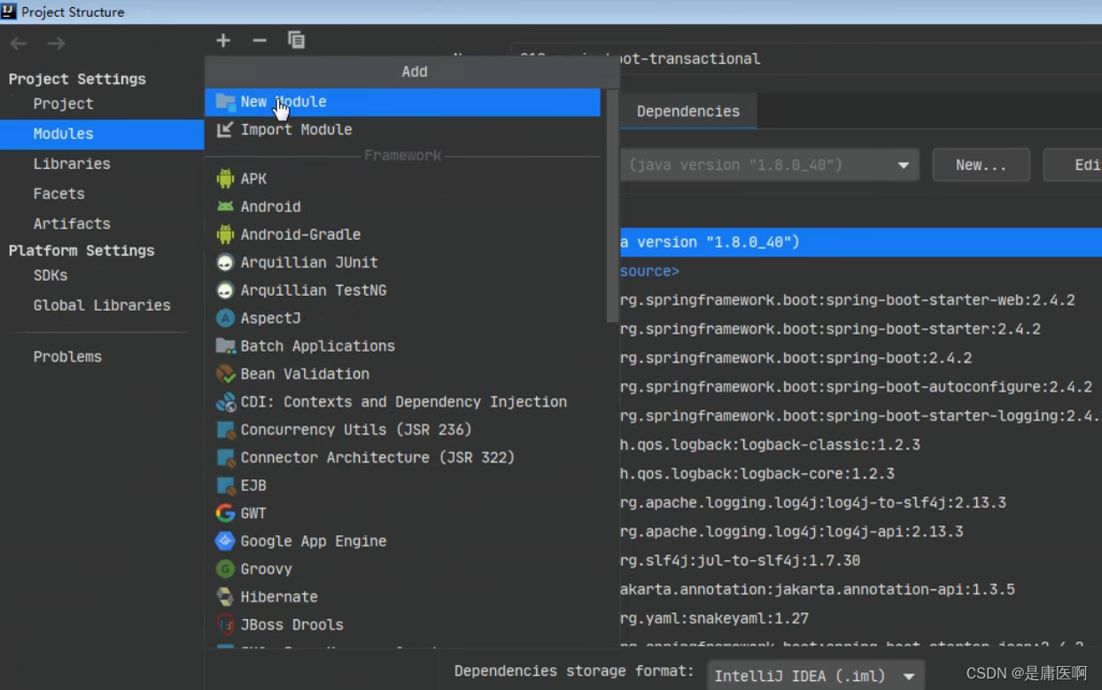This screenshot has width=1102, height=690.
Task: Click the Batch Applications icon
Action: coord(225,346)
